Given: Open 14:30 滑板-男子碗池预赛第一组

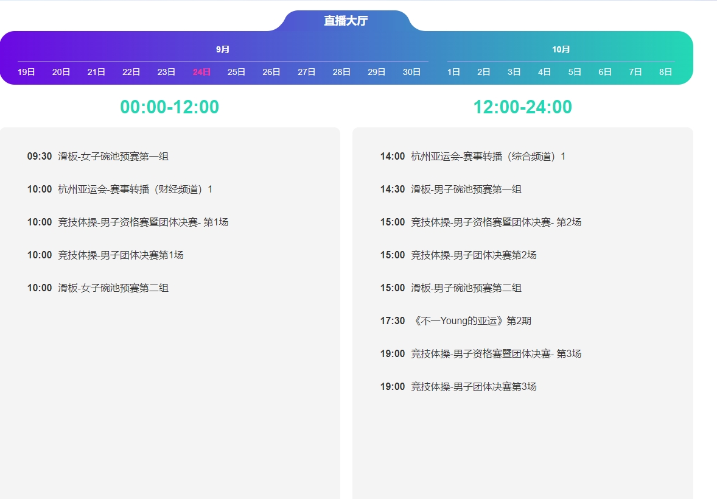Looking at the screenshot, I should (x=466, y=189).
